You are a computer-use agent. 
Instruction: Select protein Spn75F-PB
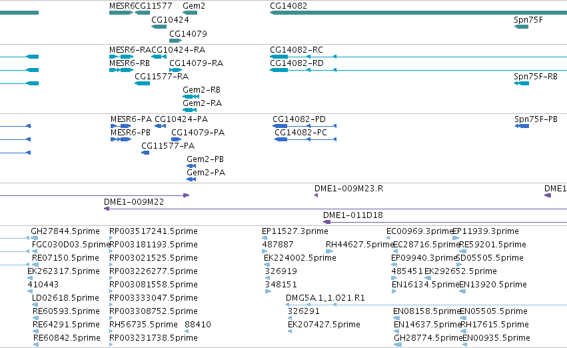(536, 119)
